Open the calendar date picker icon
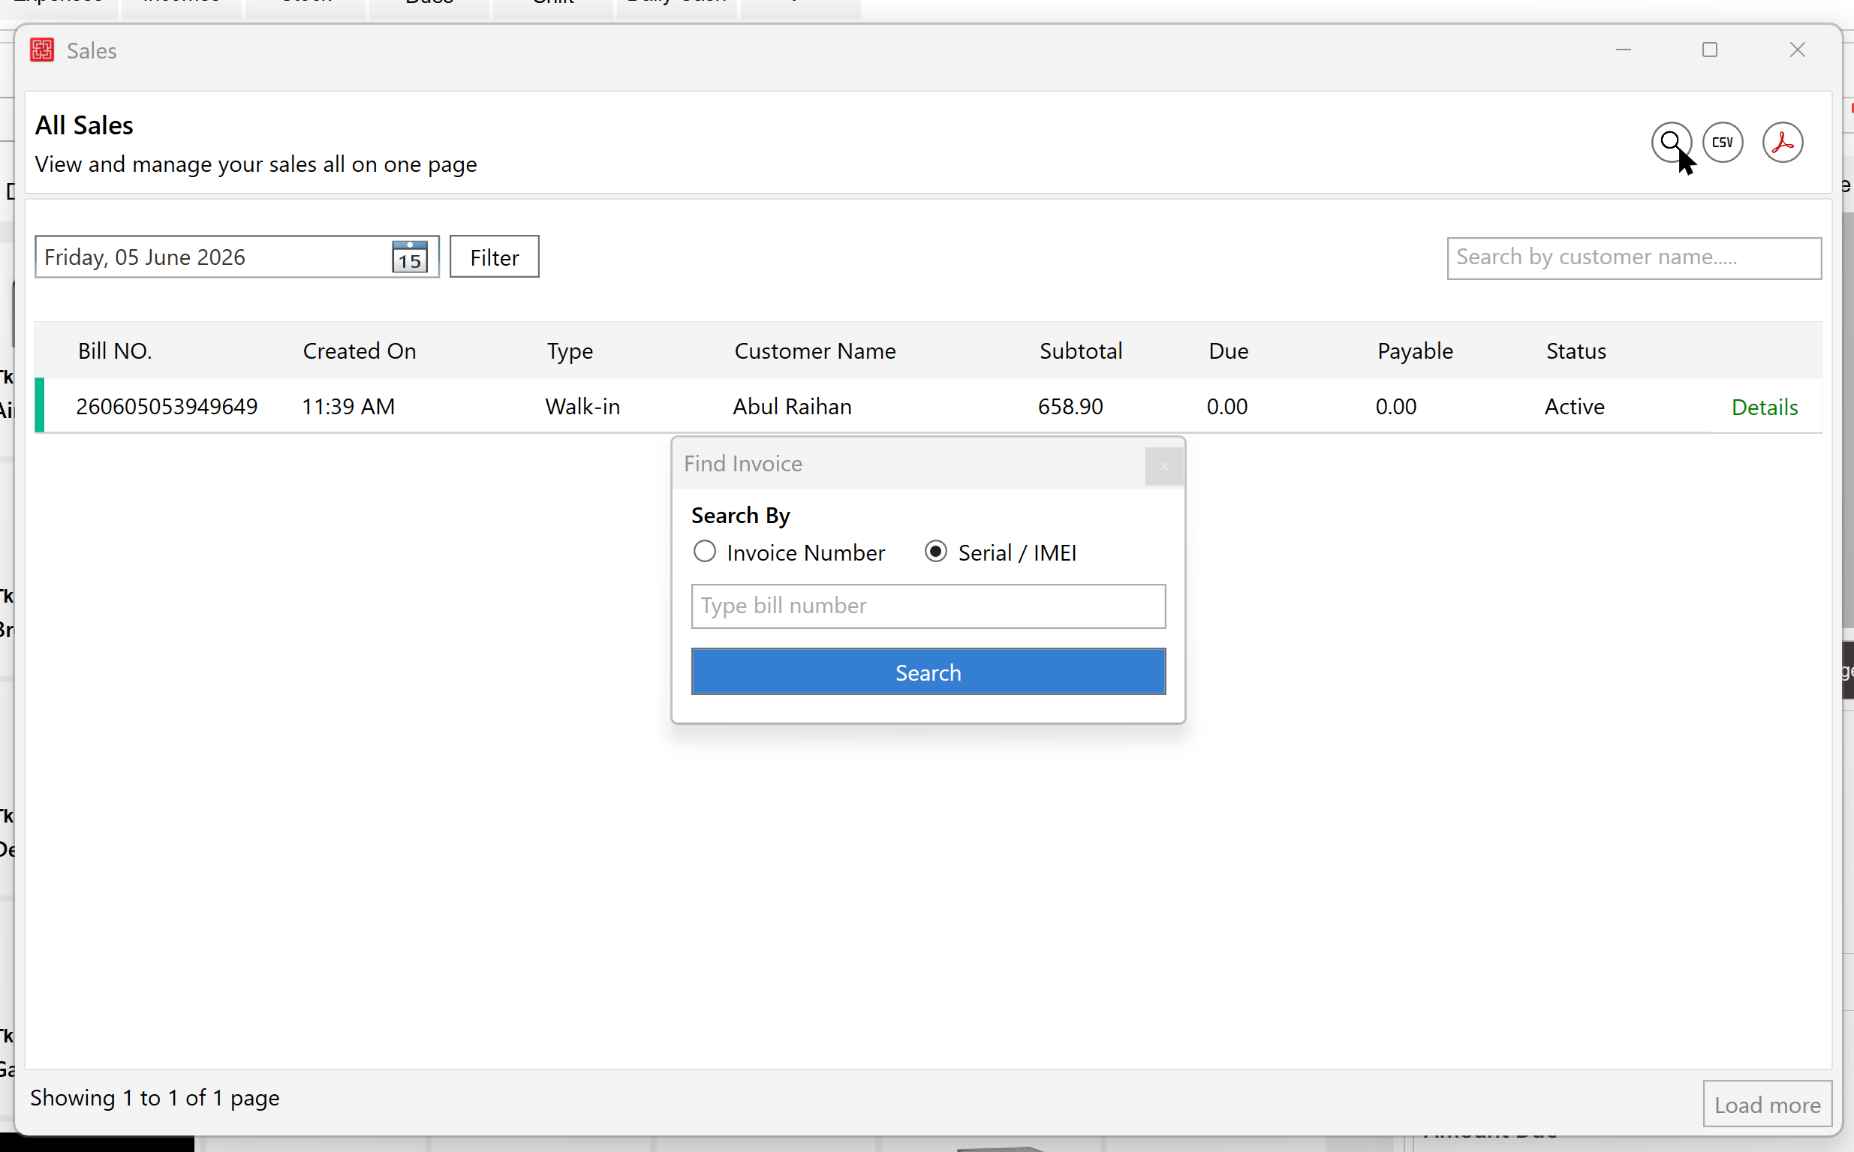Screen dimensions: 1854x1152 410,257
